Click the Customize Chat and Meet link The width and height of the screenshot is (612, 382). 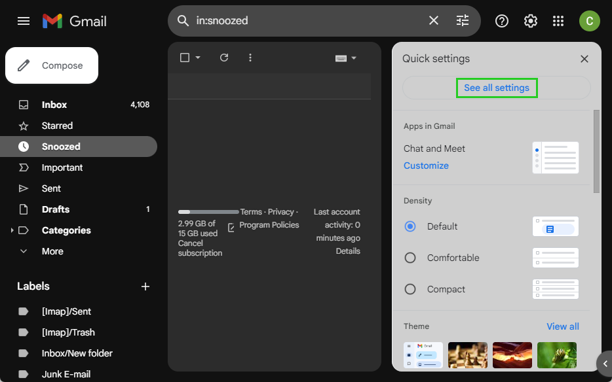426,165
